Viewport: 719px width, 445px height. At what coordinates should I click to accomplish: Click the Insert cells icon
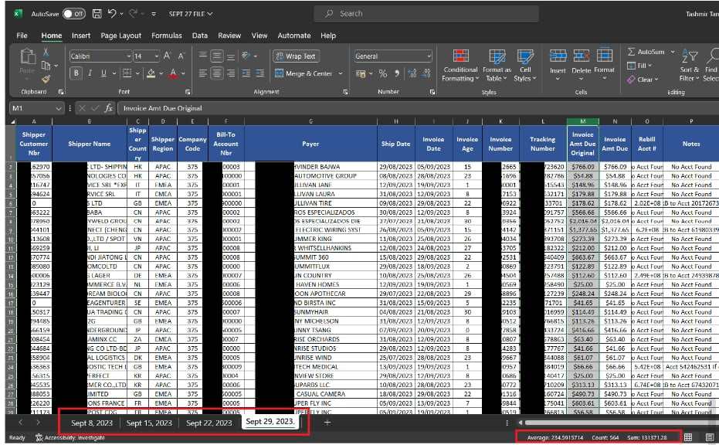coord(558,56)
